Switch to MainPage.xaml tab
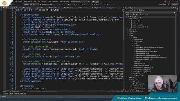 [96, 8]
